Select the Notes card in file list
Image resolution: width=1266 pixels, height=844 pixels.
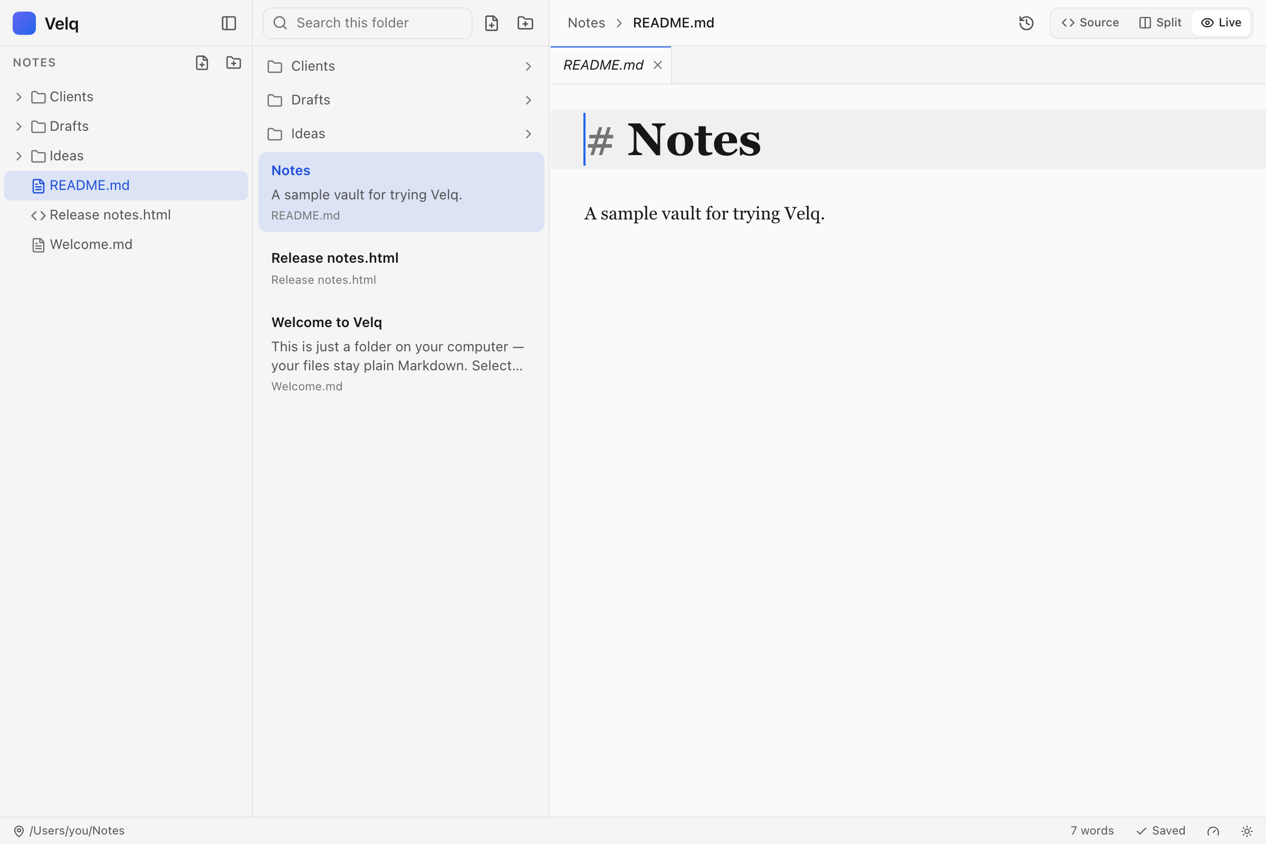pos(401,192)
